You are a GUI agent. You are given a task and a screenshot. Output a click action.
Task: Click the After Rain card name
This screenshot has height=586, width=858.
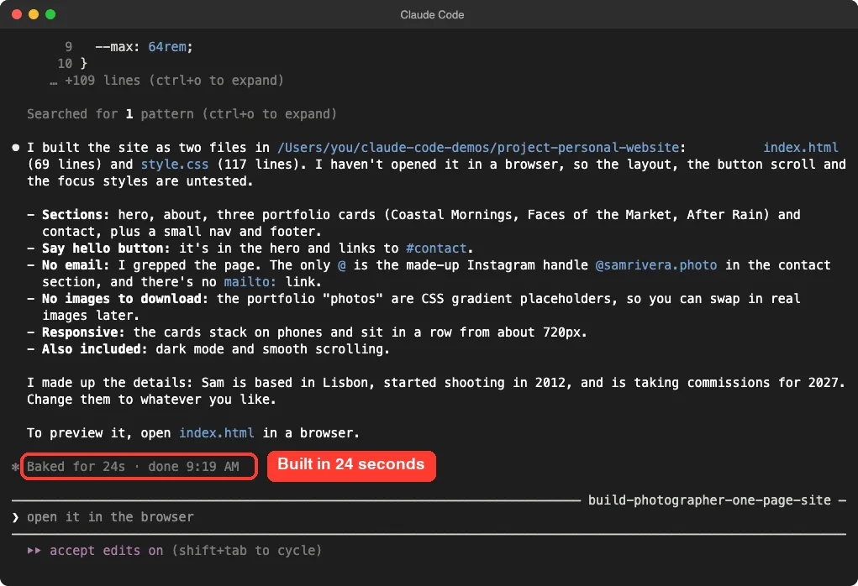point(725,215)
